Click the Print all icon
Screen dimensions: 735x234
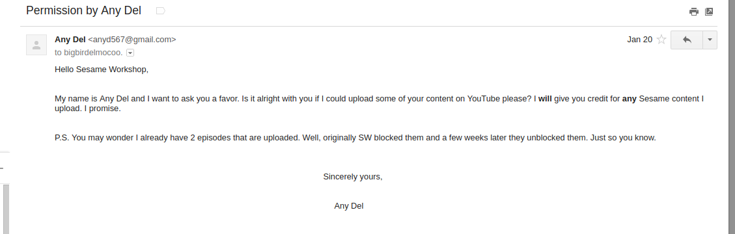(x=694, y=12)
